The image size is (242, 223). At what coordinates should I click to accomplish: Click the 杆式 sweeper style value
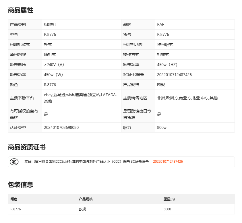click(x=48, y=44)
